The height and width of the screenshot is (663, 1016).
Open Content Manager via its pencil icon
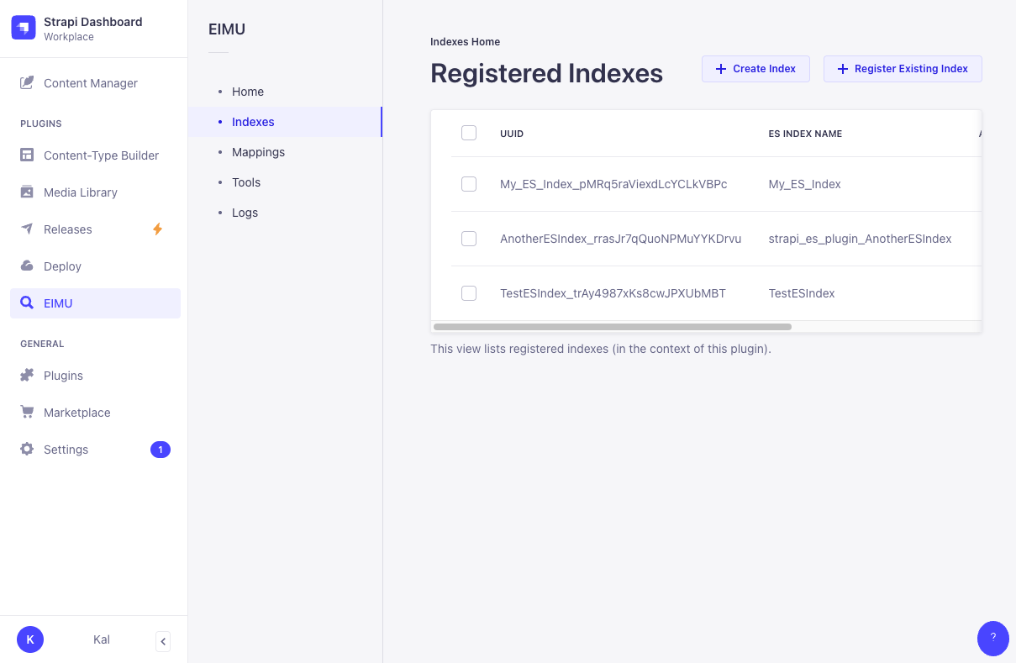[x=27, y=83]
